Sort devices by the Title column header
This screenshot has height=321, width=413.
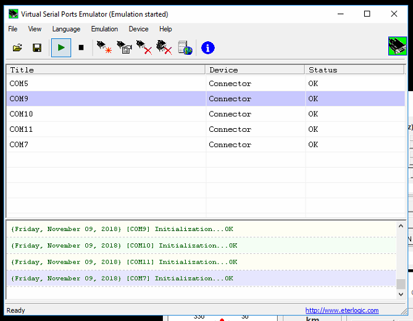point(106,70)
